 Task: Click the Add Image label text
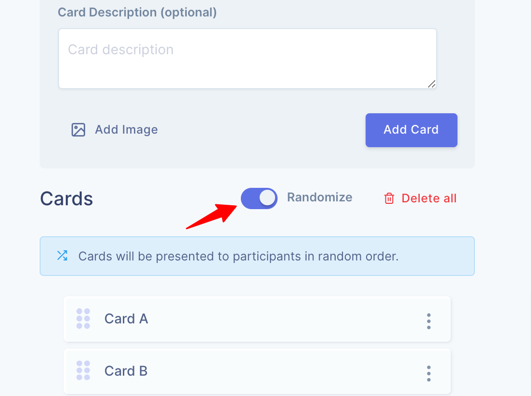pos(126,129)
